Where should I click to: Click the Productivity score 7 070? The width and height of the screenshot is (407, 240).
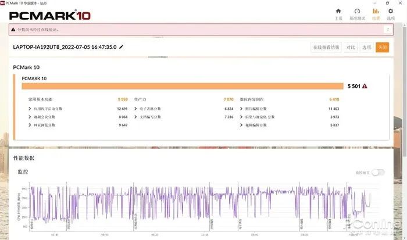pyautogui.click(x=229, y=99)
